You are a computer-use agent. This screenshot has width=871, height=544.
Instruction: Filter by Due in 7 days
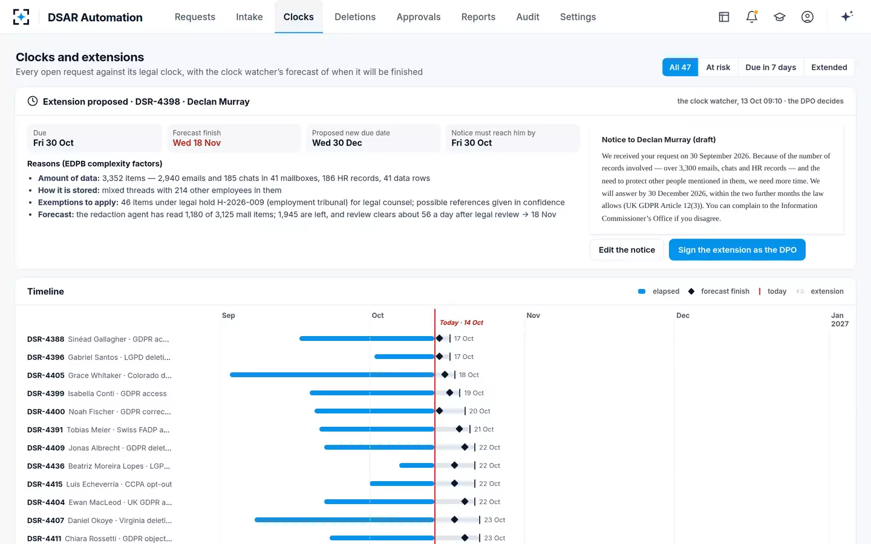click(x=771, y=67)
